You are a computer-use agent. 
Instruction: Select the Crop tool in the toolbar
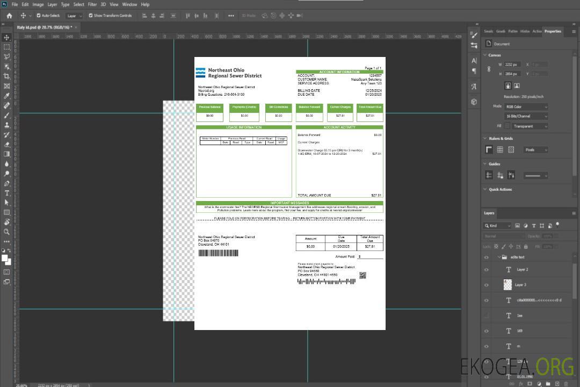(x=6, y=76)
